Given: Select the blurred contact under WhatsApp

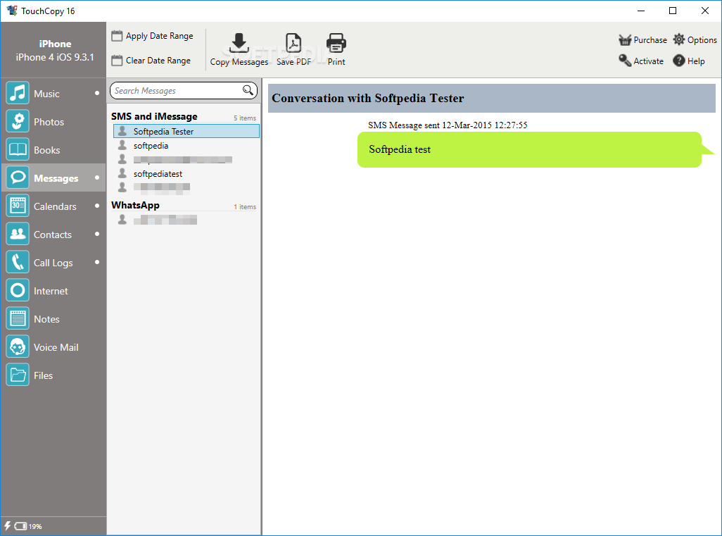Looking at the screenshot, I should (x=165, y=220).
